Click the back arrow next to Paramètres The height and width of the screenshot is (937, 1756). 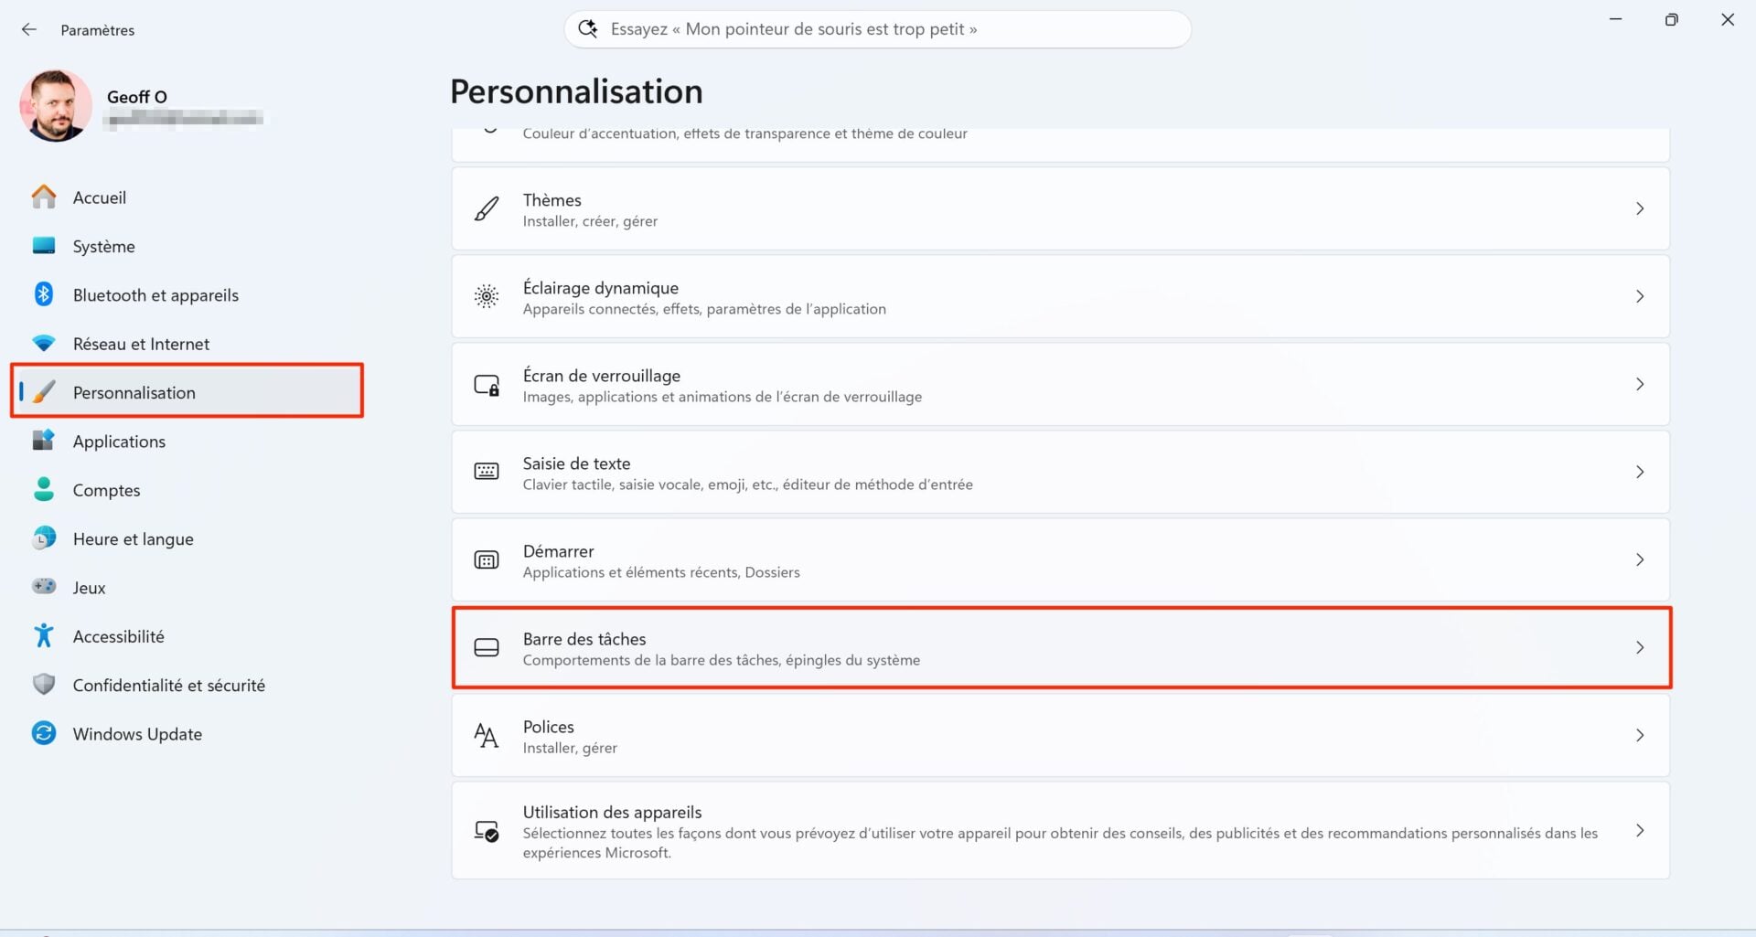pos(29,29)
